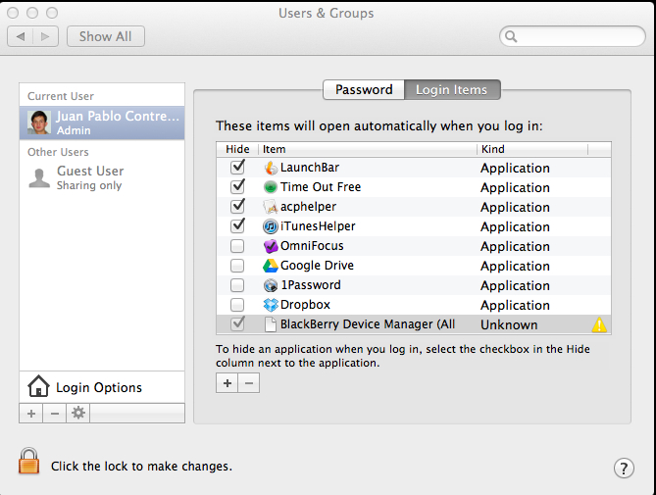
Task: Select the Login Options row label
Action: pos(99,387)
